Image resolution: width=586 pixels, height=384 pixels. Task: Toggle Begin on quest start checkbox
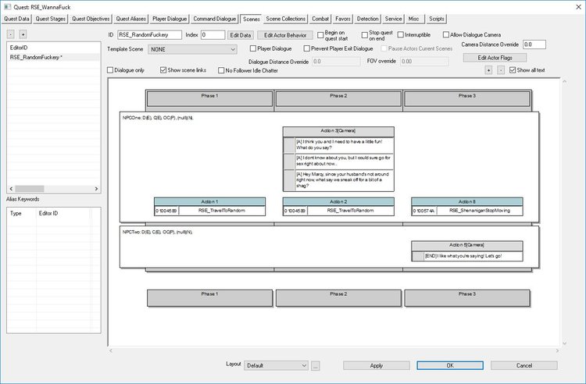coord(320,35)
